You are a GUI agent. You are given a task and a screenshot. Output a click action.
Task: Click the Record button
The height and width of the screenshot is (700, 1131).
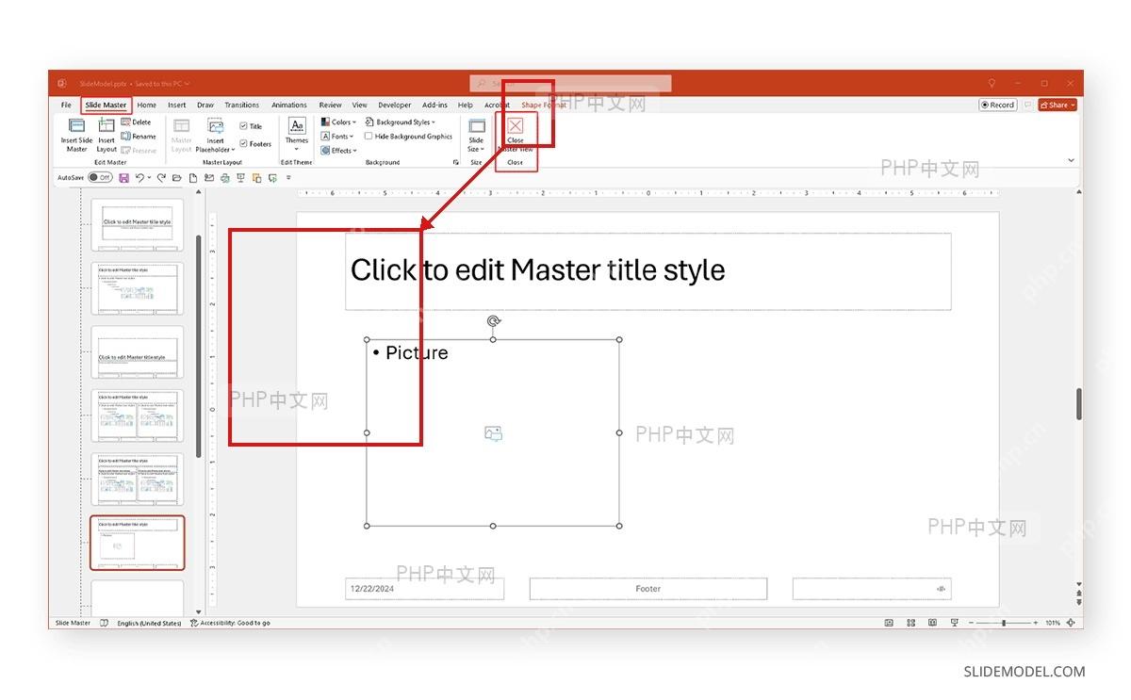point(997,105)
